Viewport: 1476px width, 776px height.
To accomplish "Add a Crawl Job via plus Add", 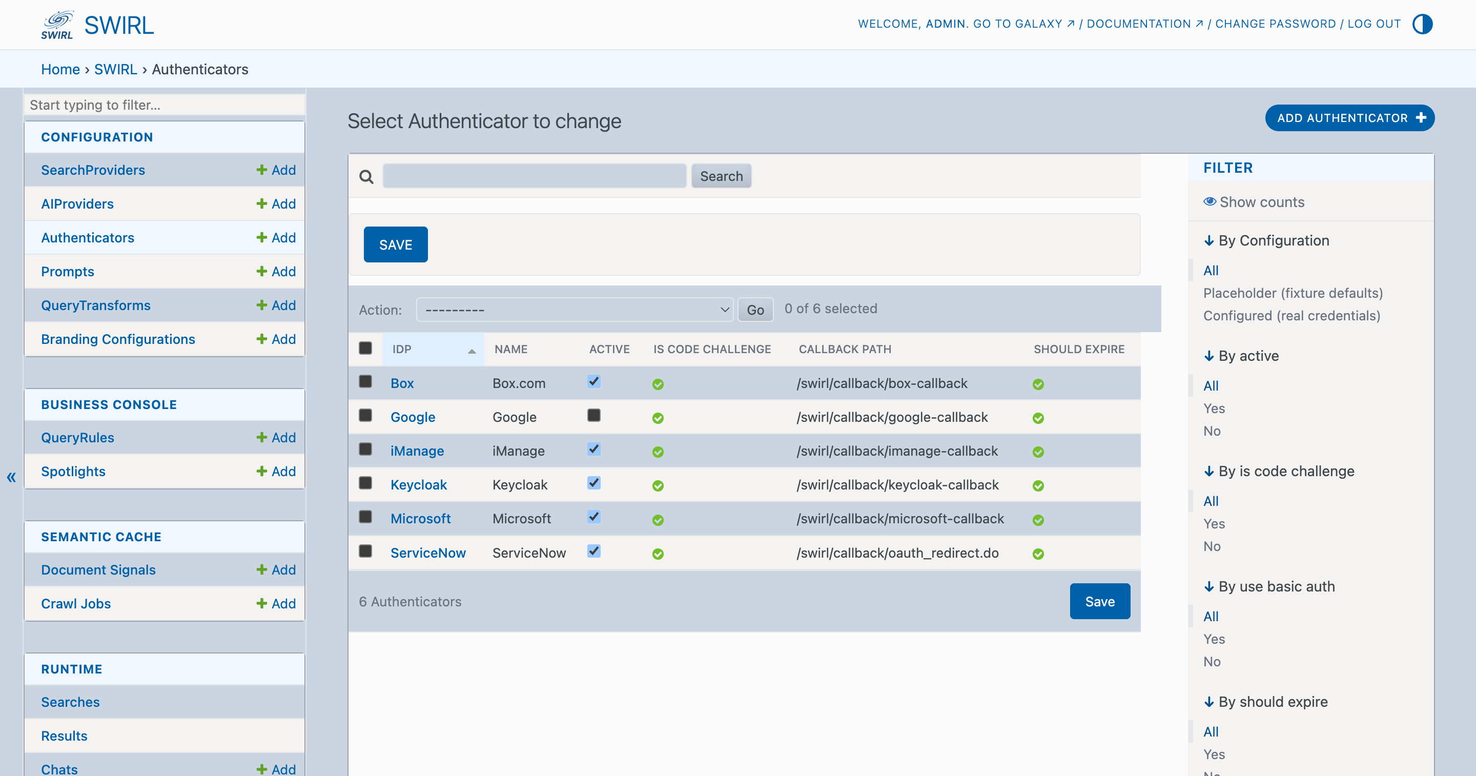I will pyautogui.click(x=276, y=603).
